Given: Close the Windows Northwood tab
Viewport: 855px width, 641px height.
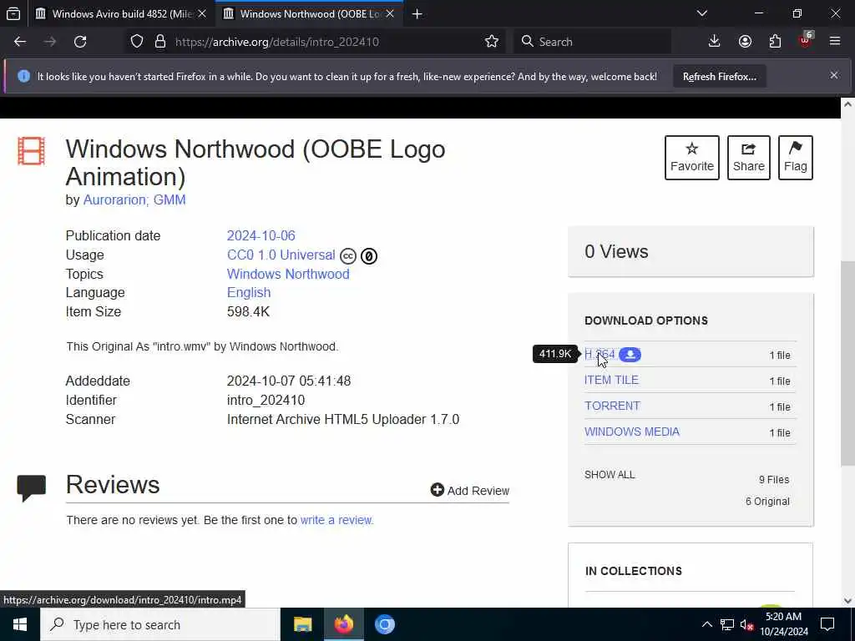Looking at the screenshot, I should 390,13.
